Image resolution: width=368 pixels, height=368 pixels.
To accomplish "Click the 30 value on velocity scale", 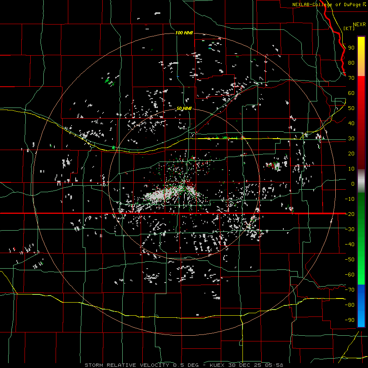I will click(x=351, y=139).
